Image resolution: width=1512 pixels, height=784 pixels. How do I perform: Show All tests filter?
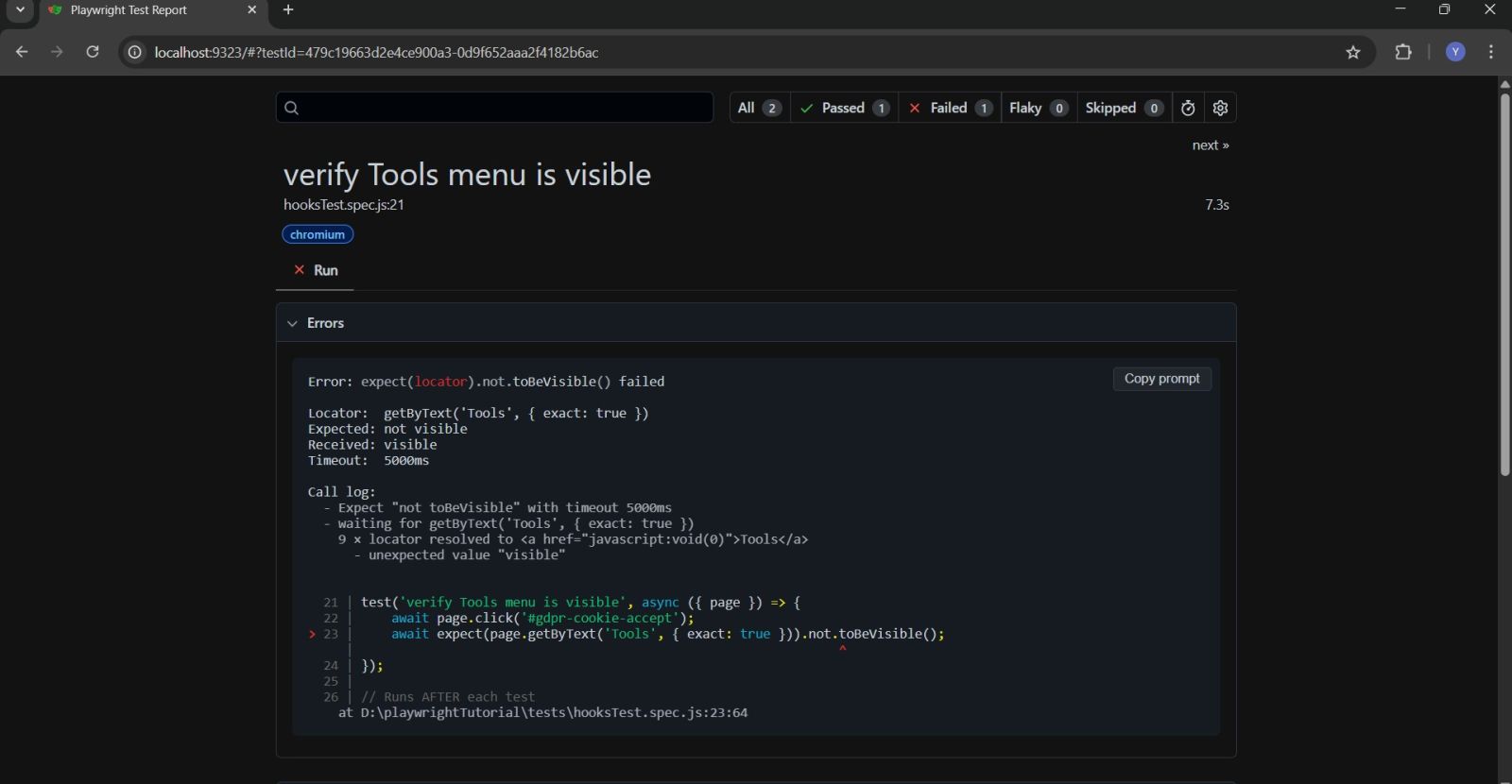(x=758, y=108)
